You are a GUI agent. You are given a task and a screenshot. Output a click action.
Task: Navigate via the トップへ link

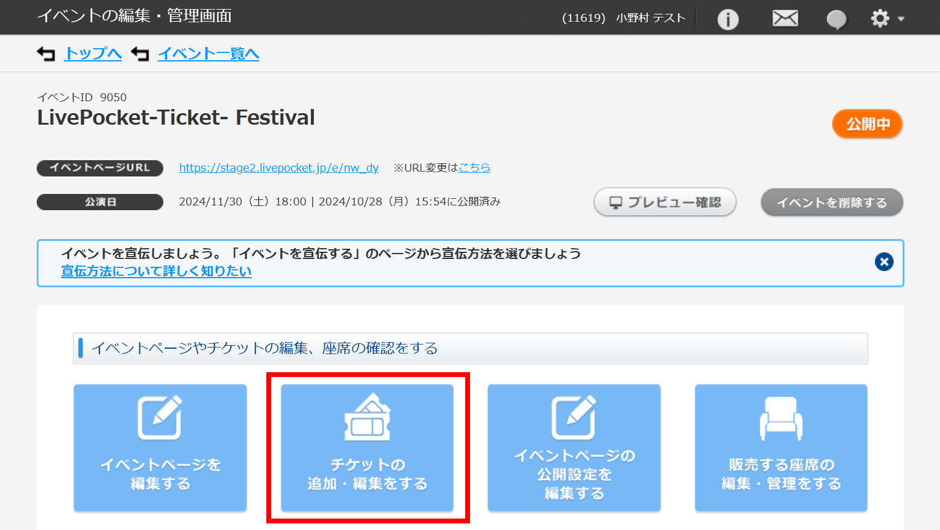pyautogui.click(x=92, y=54)
